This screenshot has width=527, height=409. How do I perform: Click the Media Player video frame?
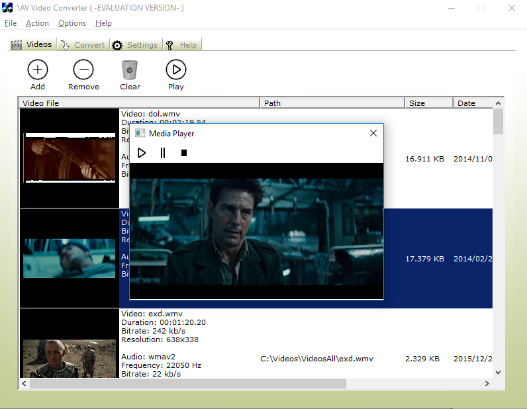click(x=256, y=232)
